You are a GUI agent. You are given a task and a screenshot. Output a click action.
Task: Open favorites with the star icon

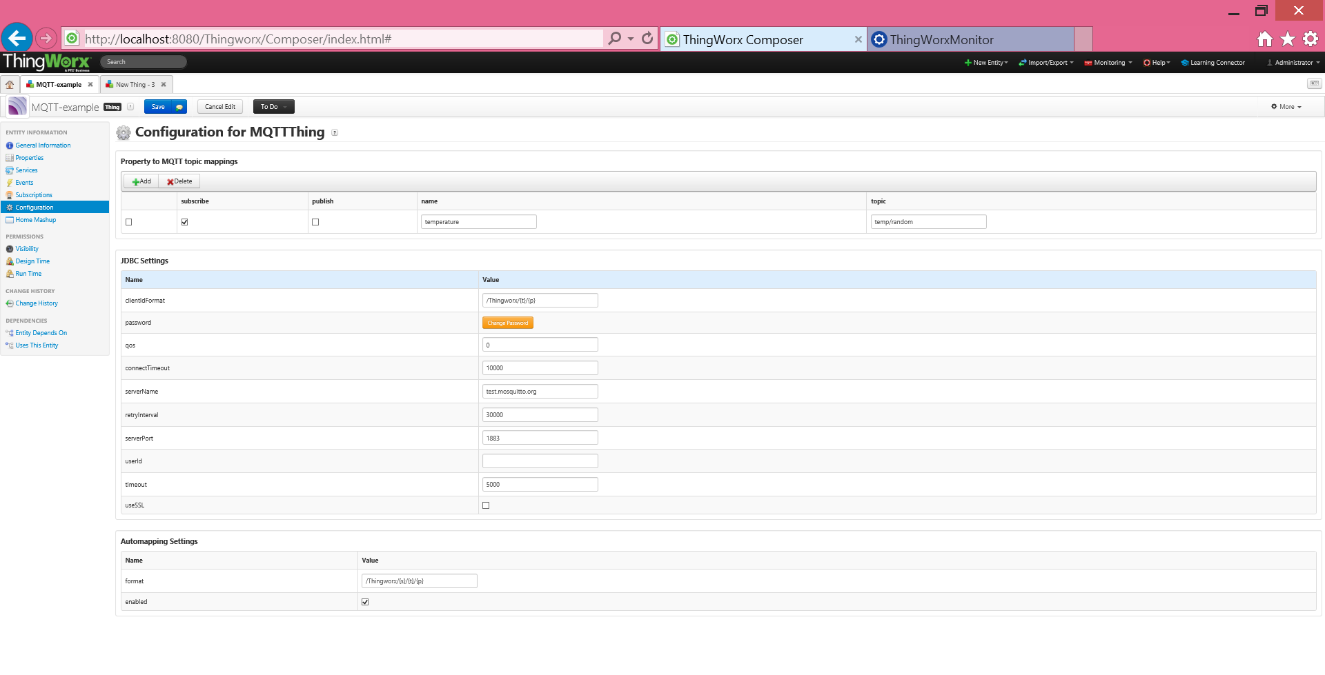[1288, 39]
